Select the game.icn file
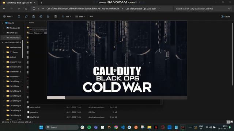Image resolution: width=234 pixels, height=131 pixels. pyautogui.click(x=34, y=112)
